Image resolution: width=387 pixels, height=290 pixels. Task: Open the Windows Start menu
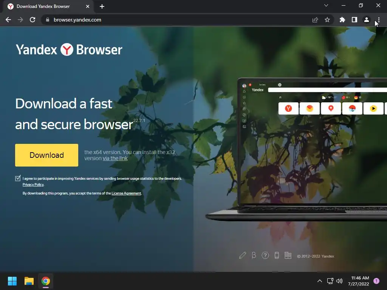(12, 281)
